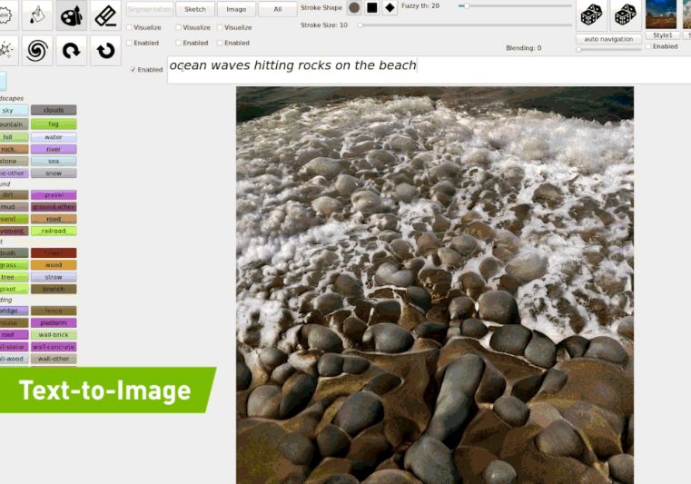The width and height of the screenshot is (691, 484).
Task: Select the paint bucket fill tool
Action: tap(37, 15)
